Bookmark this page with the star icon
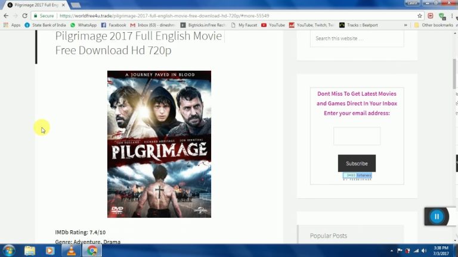The height and width of the screenshot is (257, 458). point(420,15)
